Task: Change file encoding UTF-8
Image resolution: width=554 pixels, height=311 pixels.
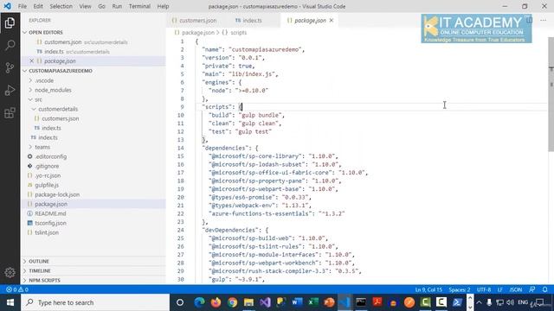Action: (484, 289)
